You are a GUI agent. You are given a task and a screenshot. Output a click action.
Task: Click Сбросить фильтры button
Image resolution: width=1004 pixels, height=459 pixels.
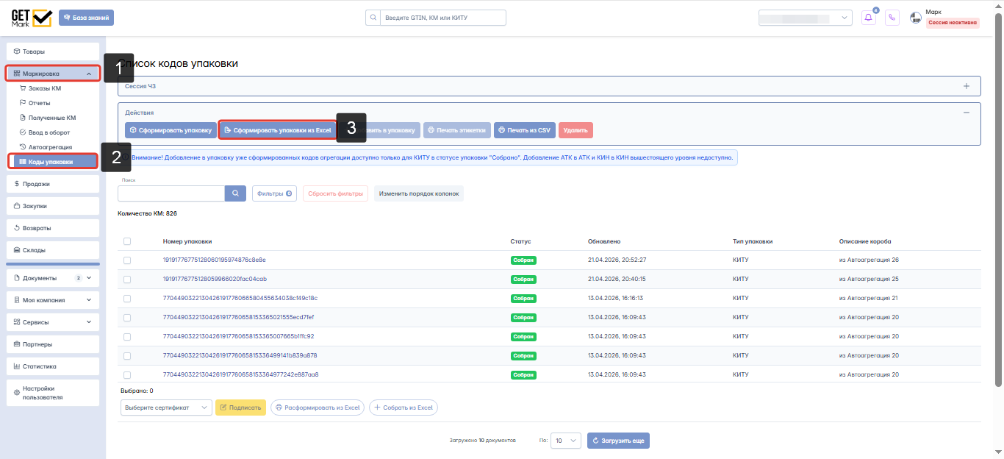pyautogui.click(x=335, y=193)
